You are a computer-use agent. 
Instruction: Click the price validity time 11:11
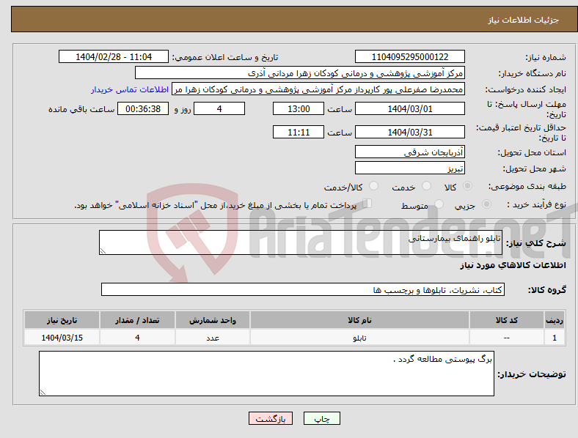click(x=299, y=132)
